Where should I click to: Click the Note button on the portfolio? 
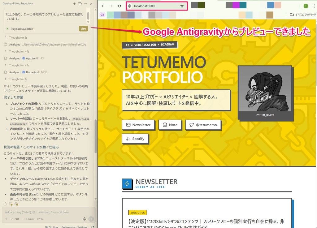tap(170, 125)
